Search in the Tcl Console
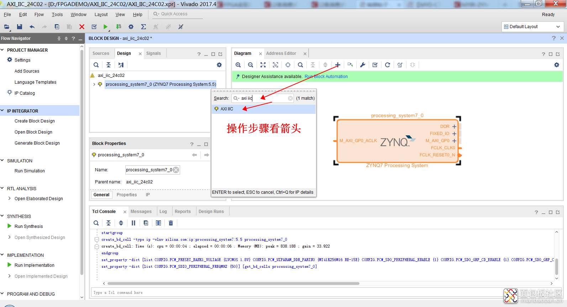Viewport: 567px width, 307px height. coord(96,223)
